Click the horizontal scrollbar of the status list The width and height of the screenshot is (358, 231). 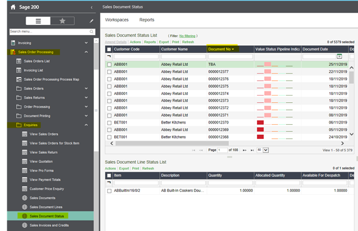pyautogui.click(x=172, y=144)
